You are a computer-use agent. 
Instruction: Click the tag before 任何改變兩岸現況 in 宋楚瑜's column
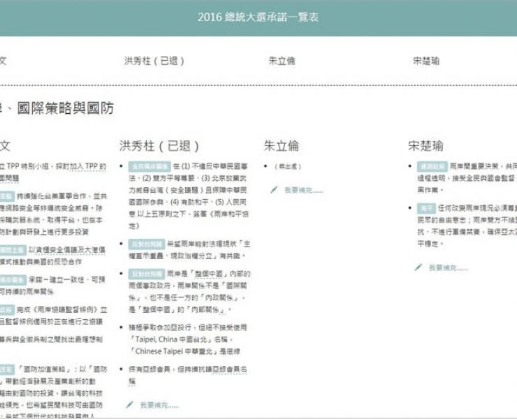[x=427, y=207]
